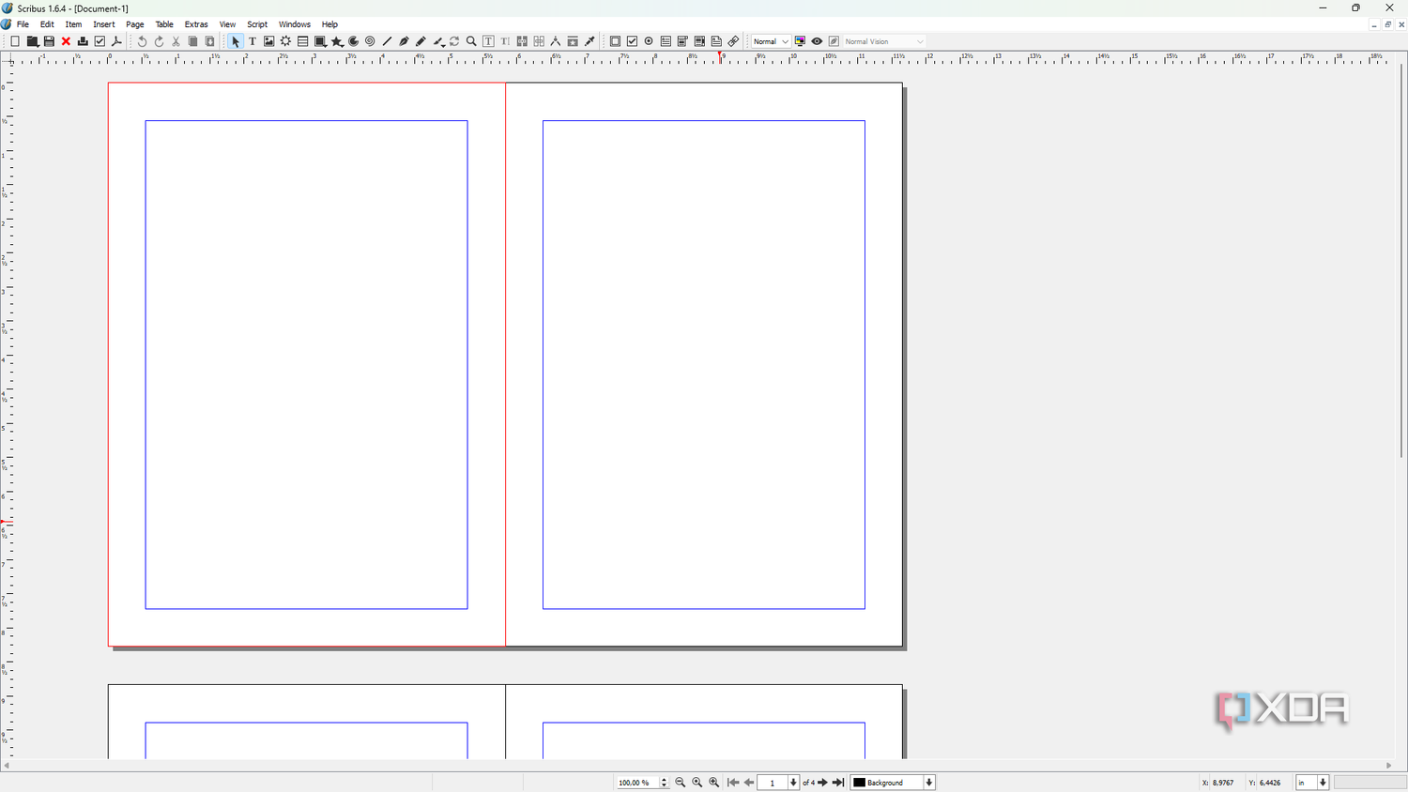Open the Normal Vision dropdown
The width and height of the screenshot is (1408, 792).
(885, 41)
